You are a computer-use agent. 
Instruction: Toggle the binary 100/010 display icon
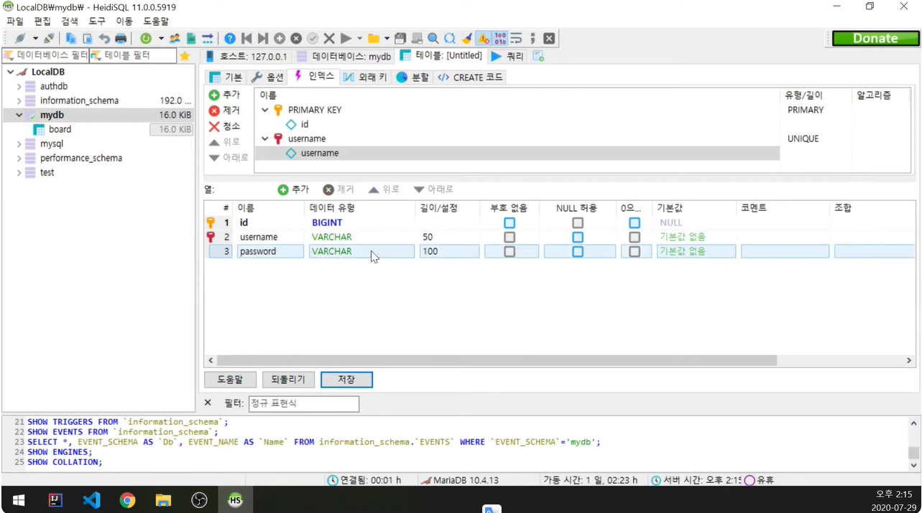(500, 38)
